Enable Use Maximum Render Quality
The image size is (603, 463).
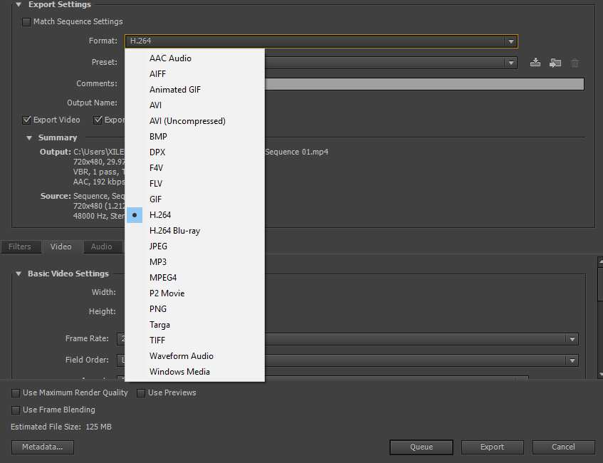click(16, 393)
